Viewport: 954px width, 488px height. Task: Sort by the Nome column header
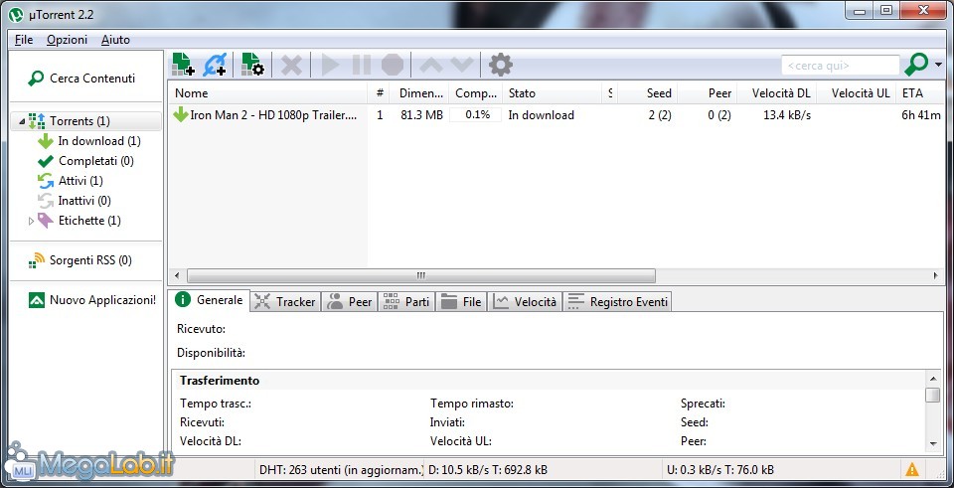click(267, 93)
